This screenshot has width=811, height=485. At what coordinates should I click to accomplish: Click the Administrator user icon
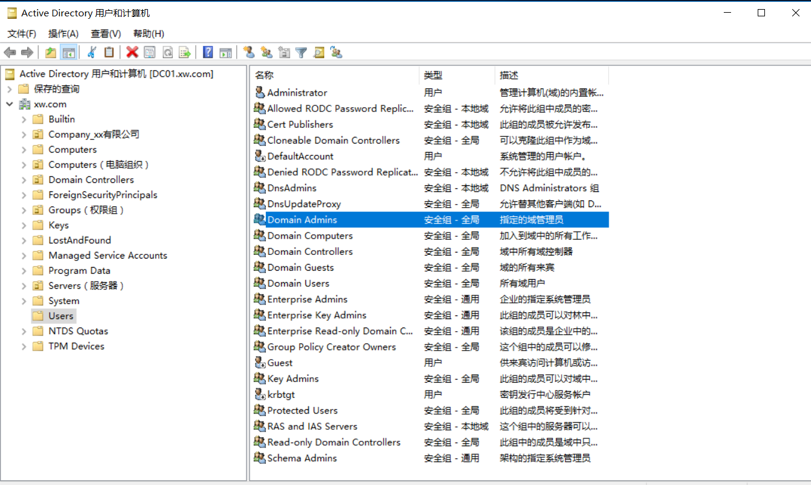(260, 93)
